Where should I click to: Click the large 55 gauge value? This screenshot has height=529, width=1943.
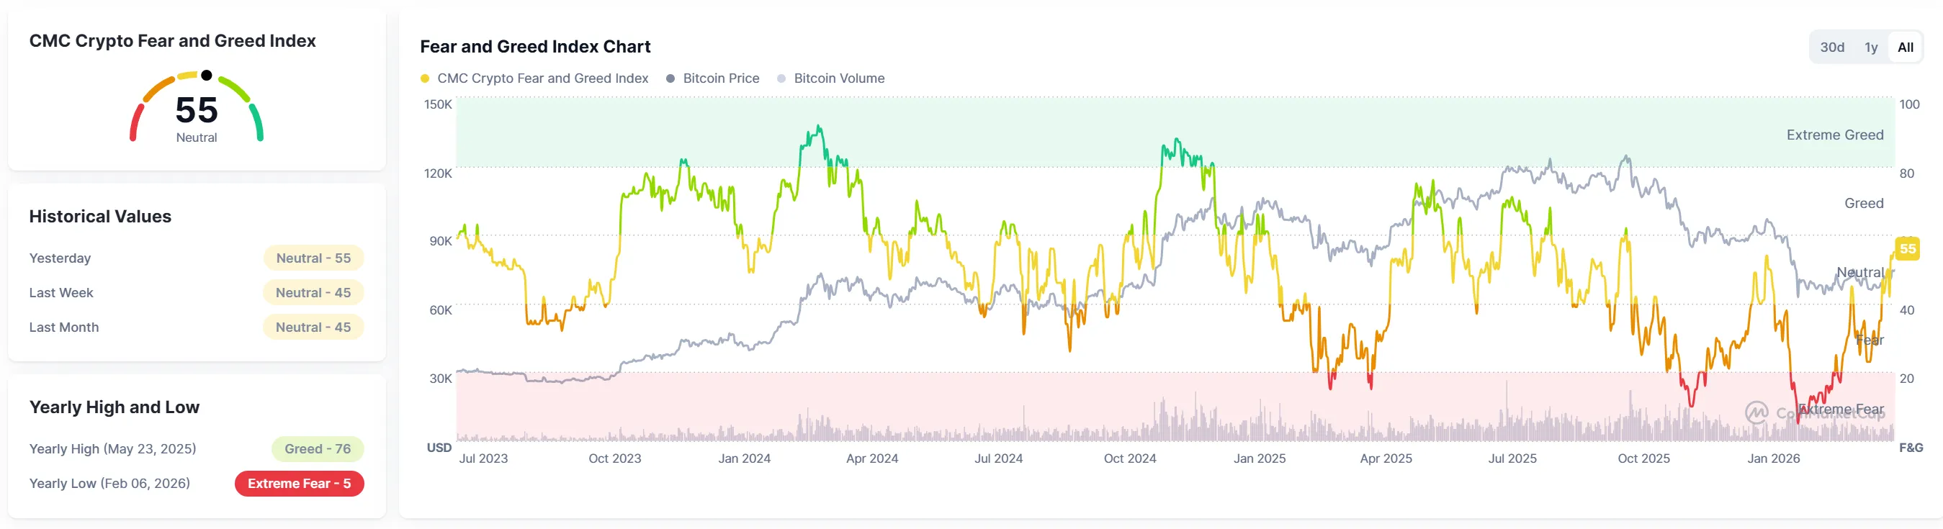(196, 110)
